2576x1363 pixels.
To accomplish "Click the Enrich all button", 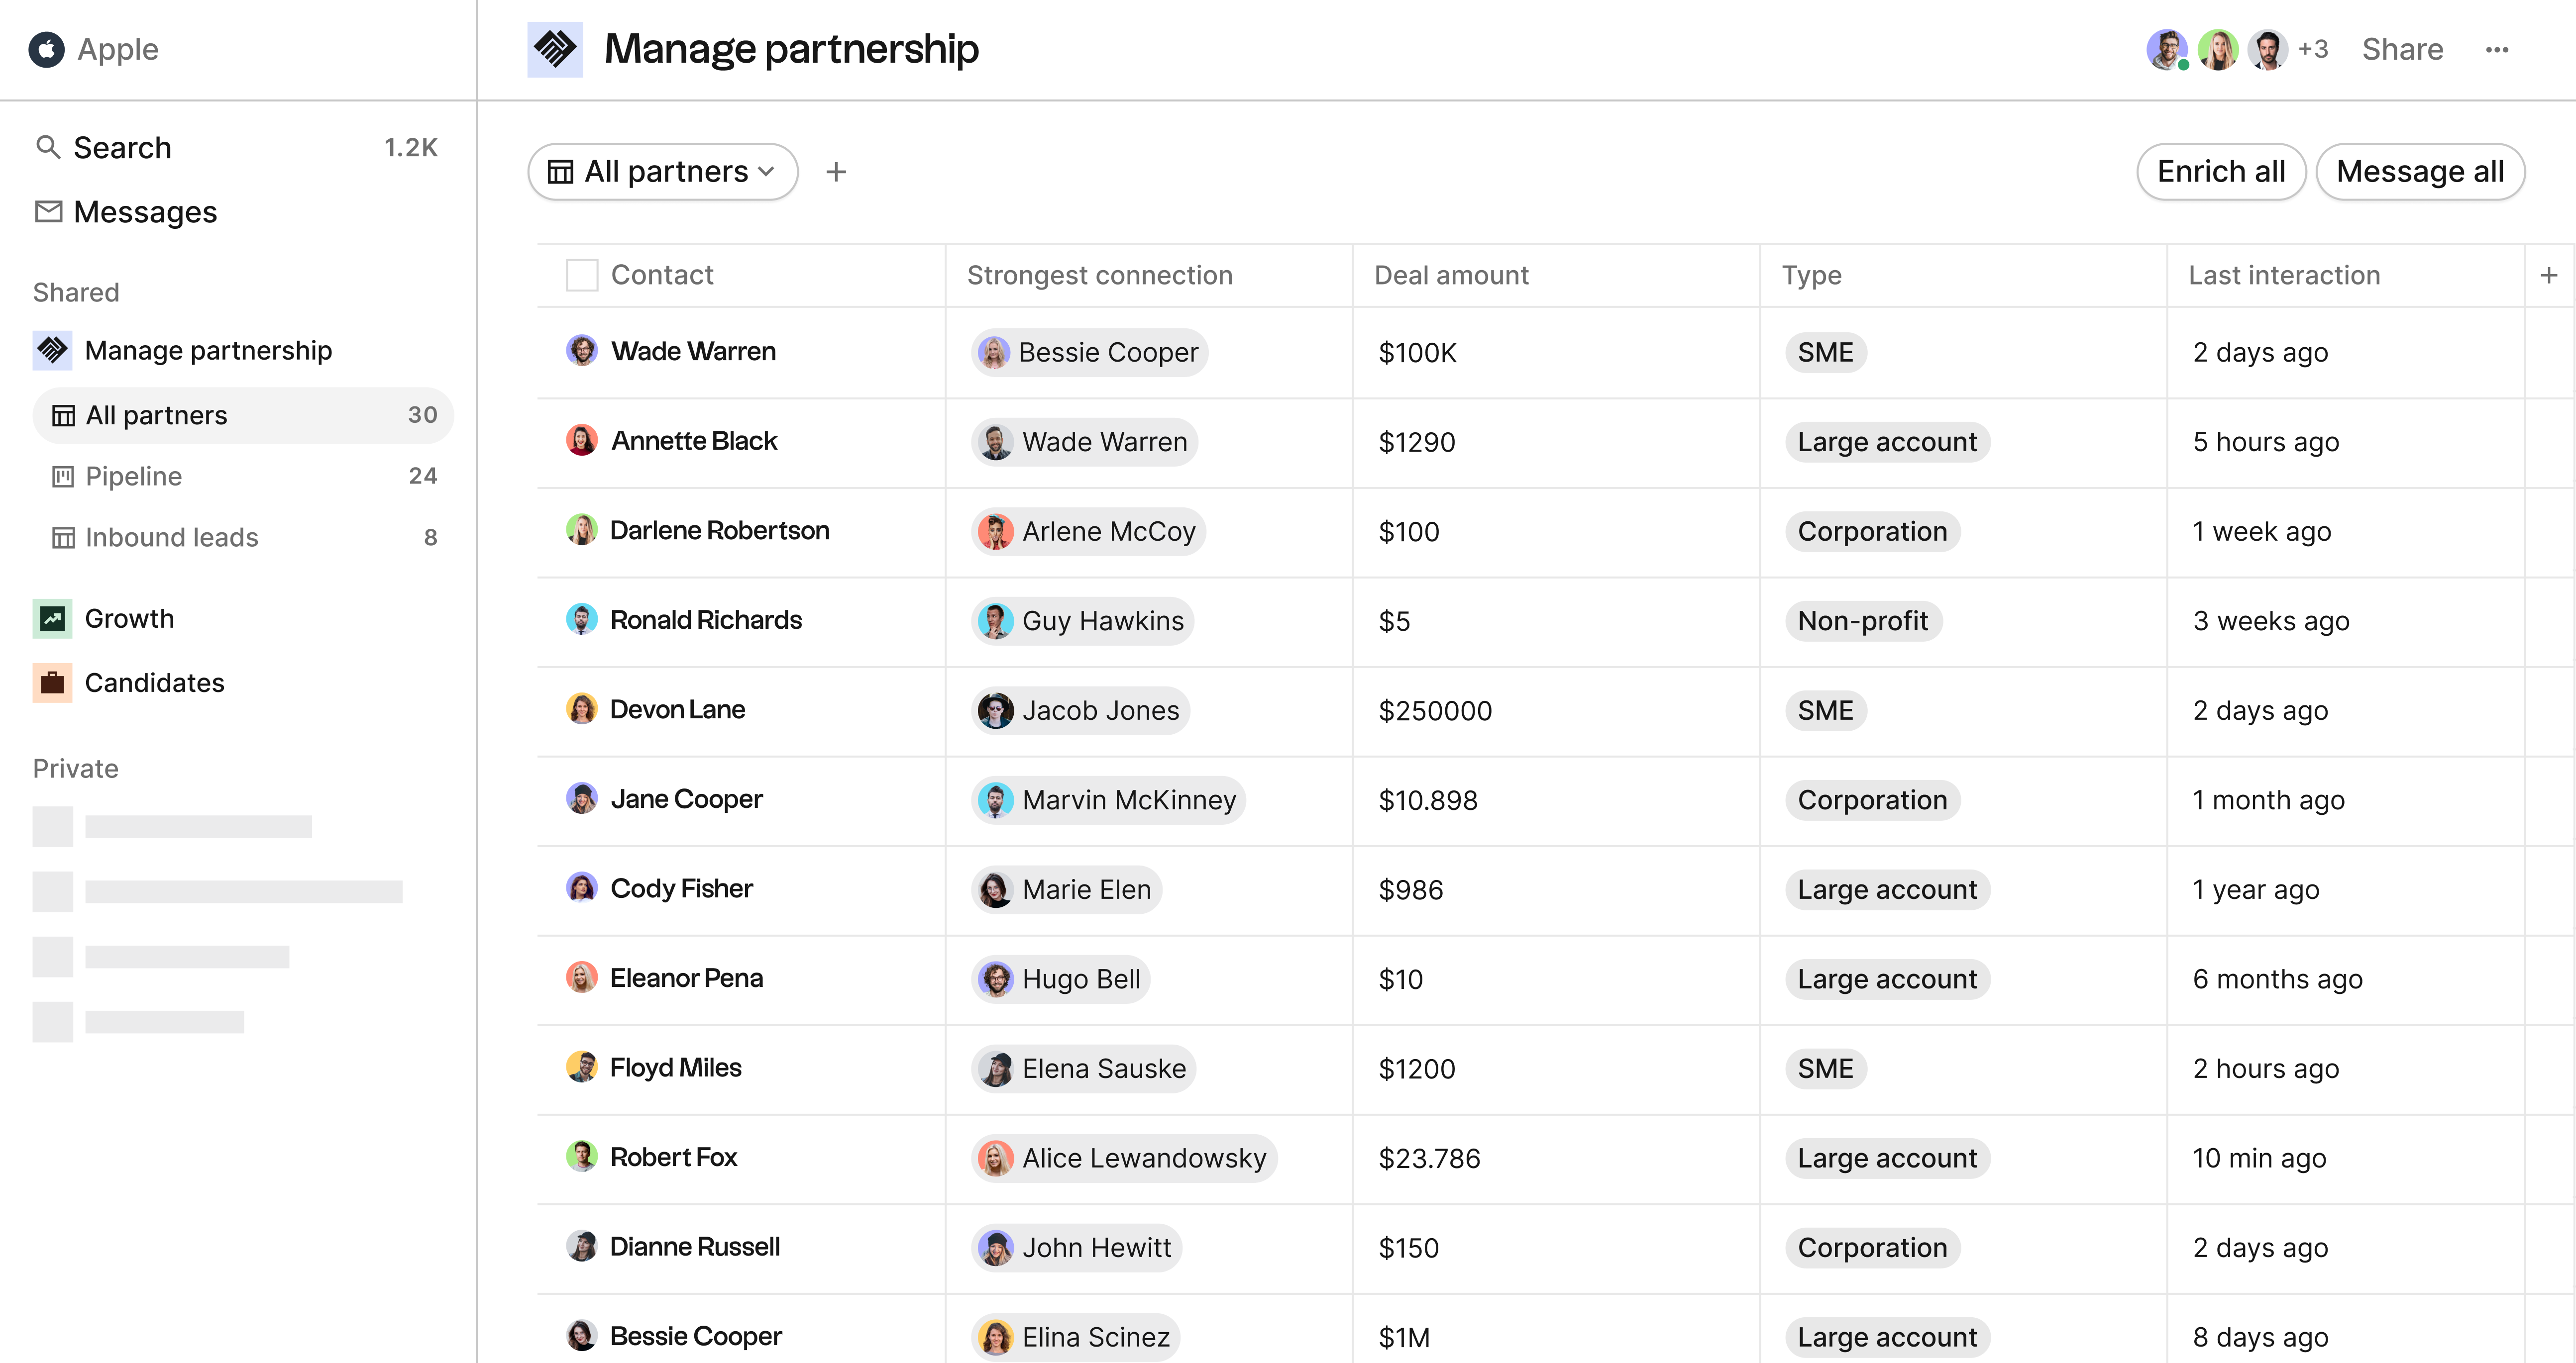I will [2221, 171].
